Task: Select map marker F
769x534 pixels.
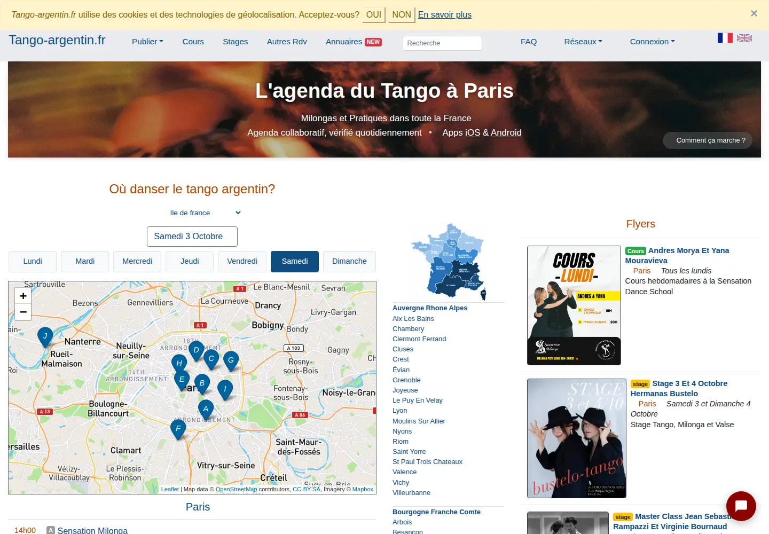Action: pos(178,429)
